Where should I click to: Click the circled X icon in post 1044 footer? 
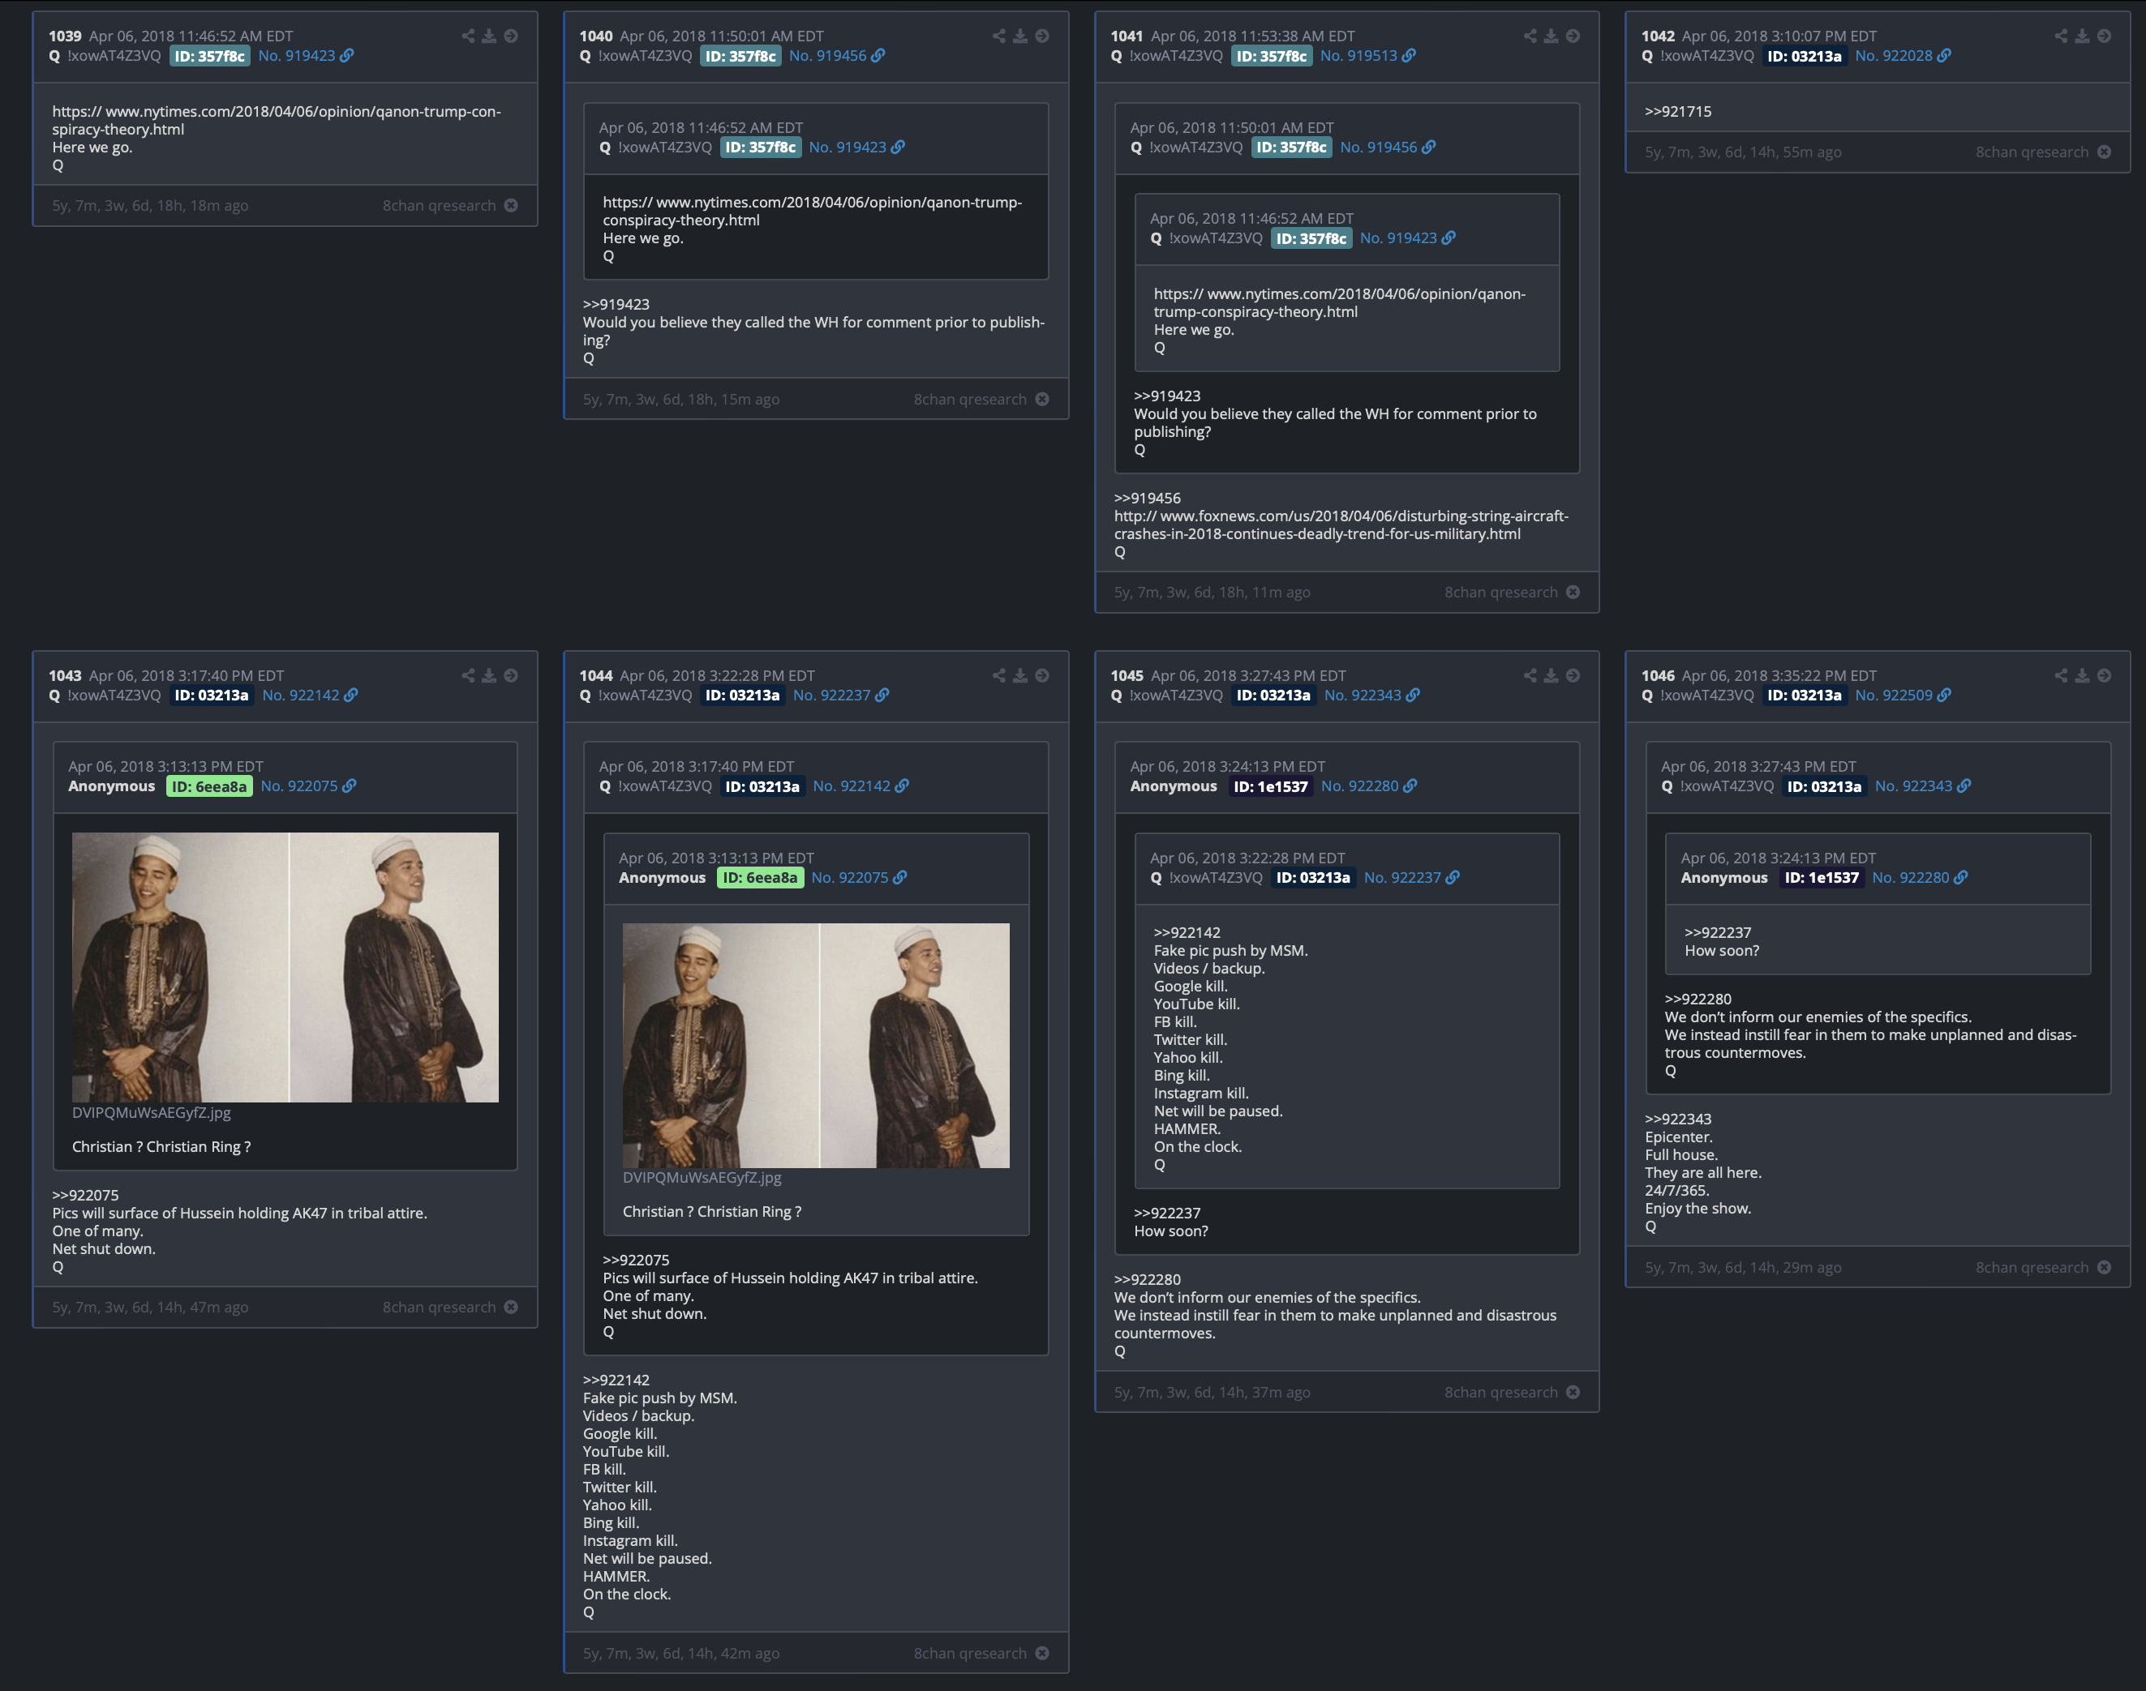point(1042,1654)
